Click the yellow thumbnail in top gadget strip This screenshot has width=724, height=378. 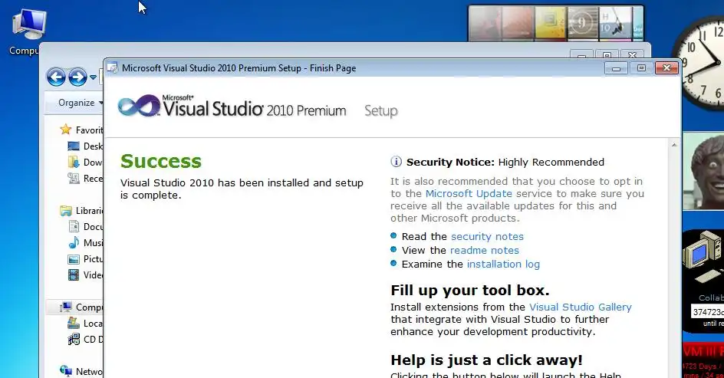pyautogui.click(x=550, y=22)
